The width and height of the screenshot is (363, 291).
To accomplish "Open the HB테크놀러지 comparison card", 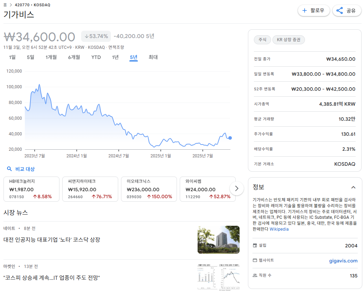I will coord(31,189).
